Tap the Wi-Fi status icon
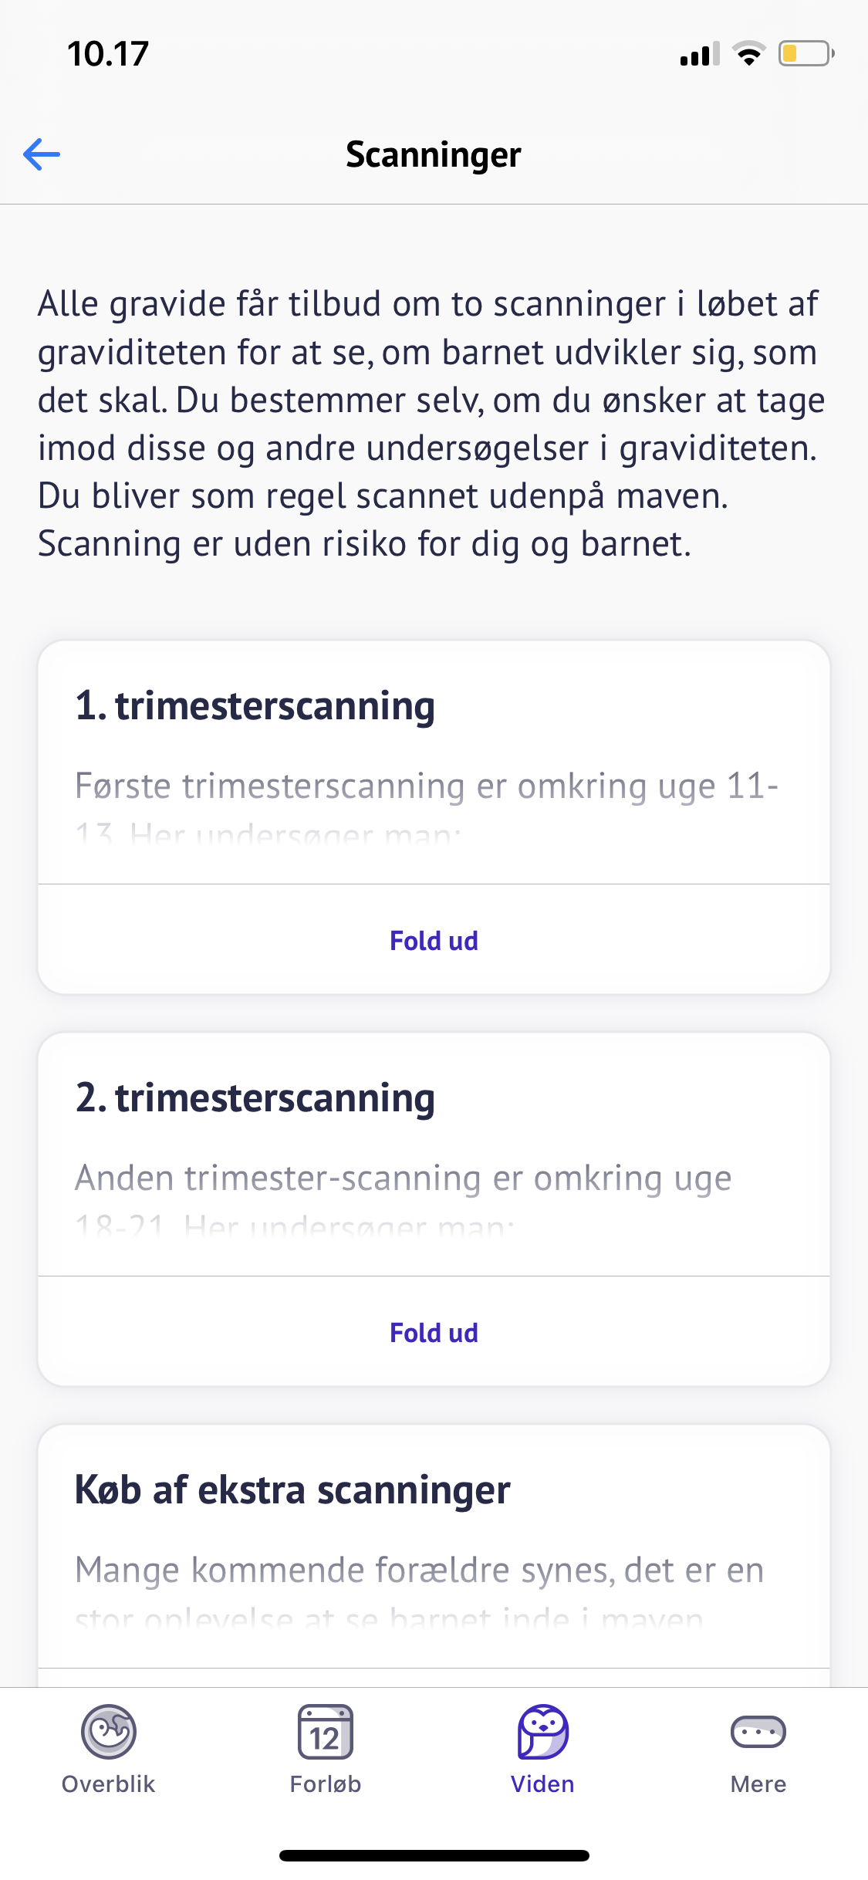Screen dimensions: 868x1880 (x=748, y=54)
